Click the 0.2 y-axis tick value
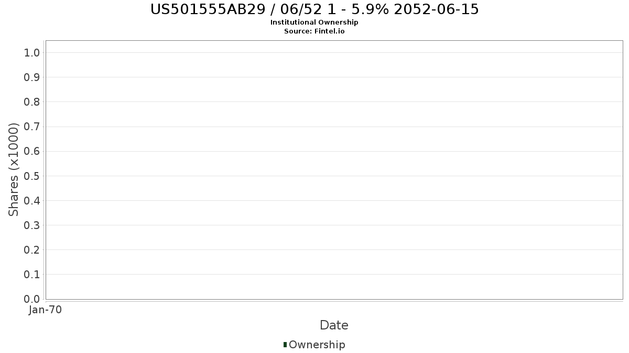The image size is (629, 353). (x=32, y=250)
